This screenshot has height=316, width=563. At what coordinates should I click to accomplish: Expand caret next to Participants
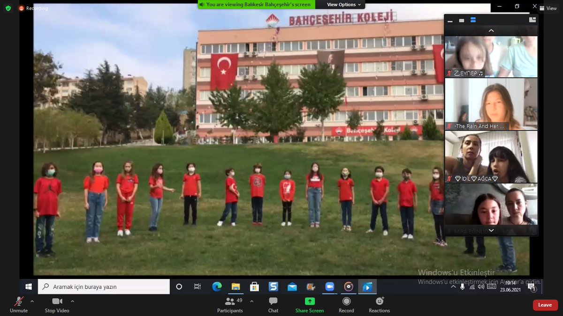pos(251,301)
